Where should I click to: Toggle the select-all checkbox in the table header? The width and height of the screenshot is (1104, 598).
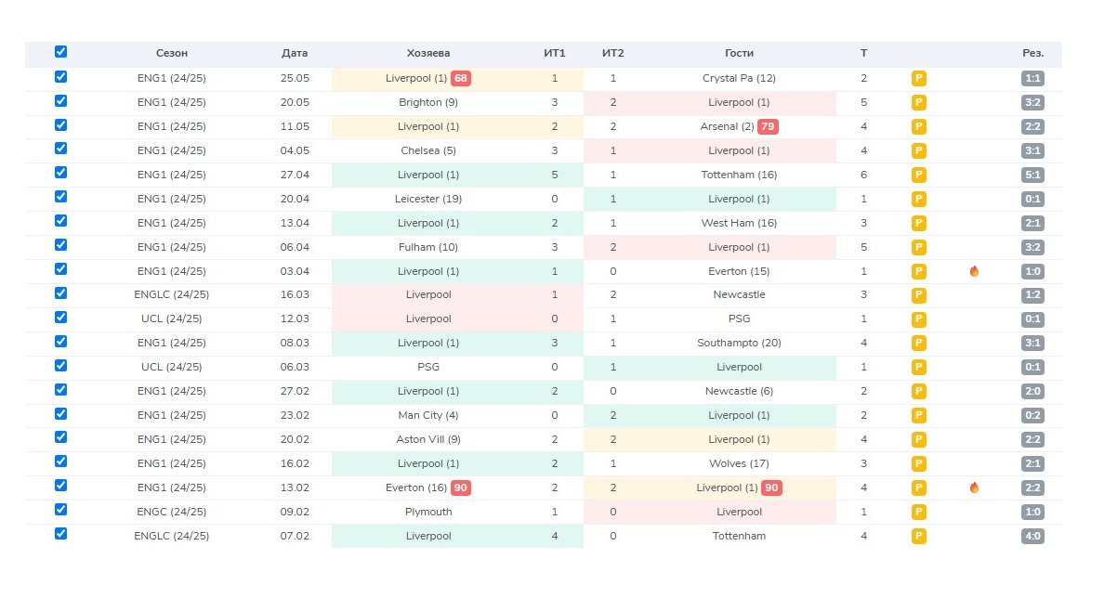(61, 52)
